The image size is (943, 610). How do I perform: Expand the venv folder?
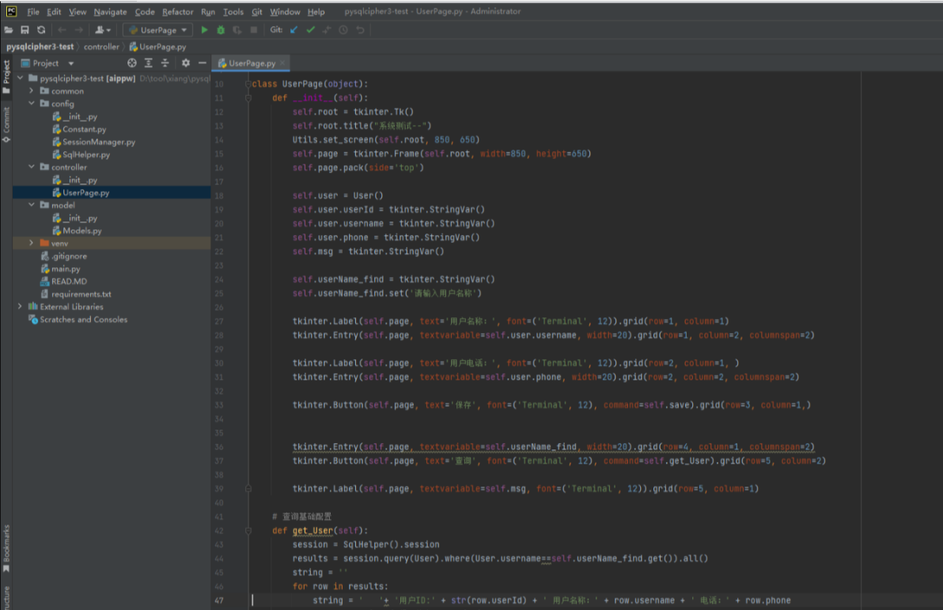coord(32,243)
